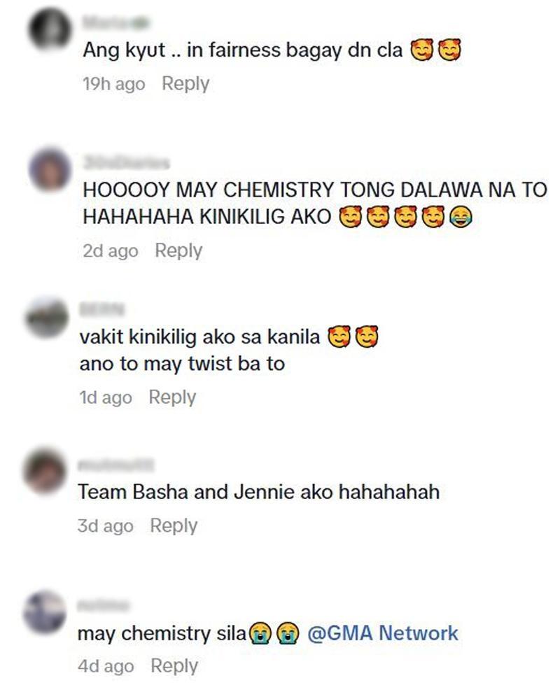Reply to the 'may chemistry sila' comment
Viewport: 560px width, 699px height.
pos(174,666)
